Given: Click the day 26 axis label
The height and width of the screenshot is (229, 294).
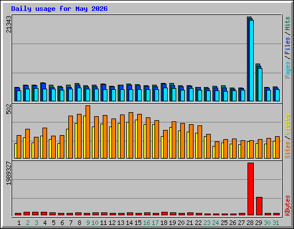Looking at the screenshot, I should pos(233,223).
